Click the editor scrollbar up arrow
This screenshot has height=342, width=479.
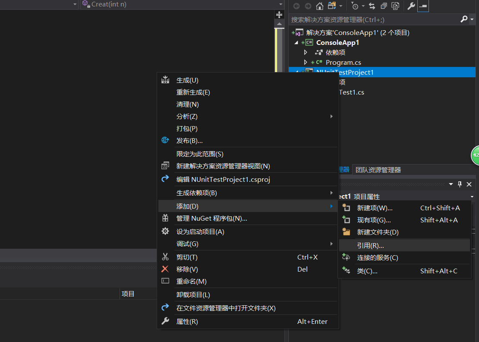279,23
